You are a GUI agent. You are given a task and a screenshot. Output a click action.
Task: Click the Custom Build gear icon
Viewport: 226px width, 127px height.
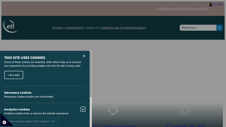click(185, 110)
